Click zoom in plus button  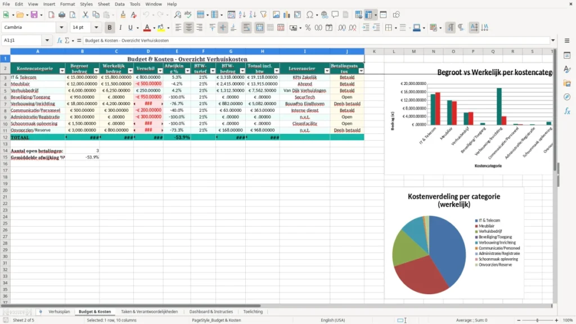(556, 320)
